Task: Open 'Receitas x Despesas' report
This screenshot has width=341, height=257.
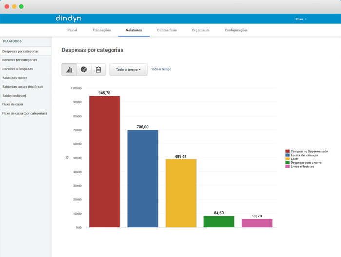Action: click(25, 69)
